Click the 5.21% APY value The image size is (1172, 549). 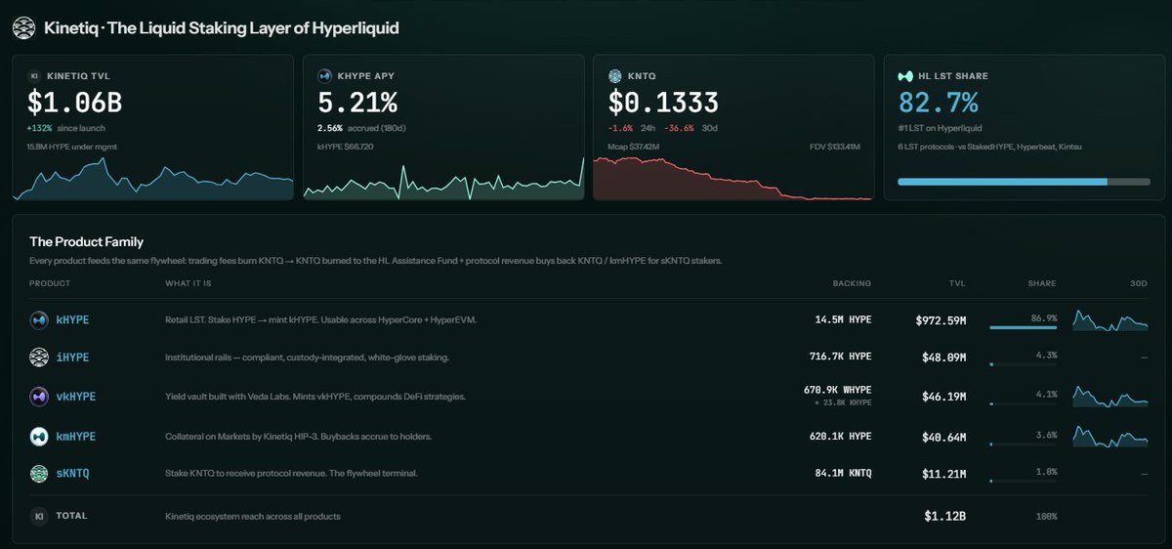(357, 102)
